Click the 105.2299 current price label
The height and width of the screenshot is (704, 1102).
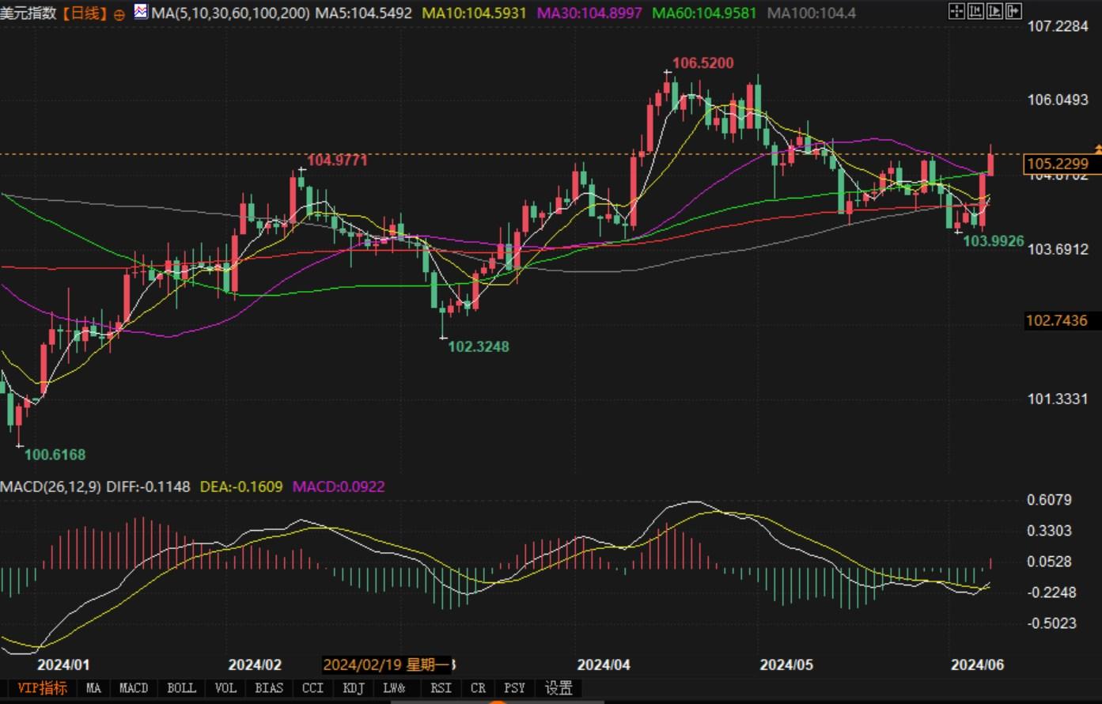coord(1057,164)
